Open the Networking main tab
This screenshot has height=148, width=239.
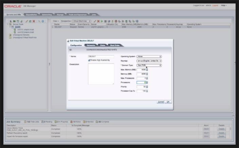coord(47,15)
